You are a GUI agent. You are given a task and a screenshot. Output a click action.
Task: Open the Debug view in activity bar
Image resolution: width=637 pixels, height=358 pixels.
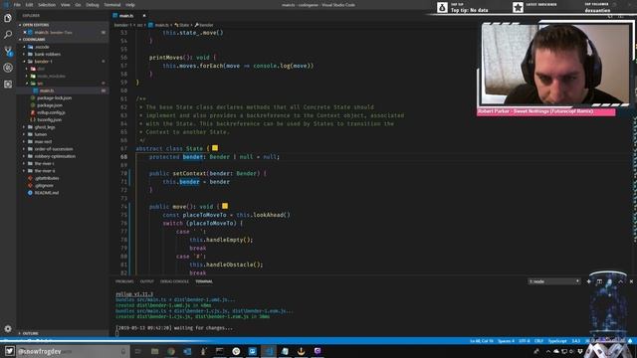point(8,68)
